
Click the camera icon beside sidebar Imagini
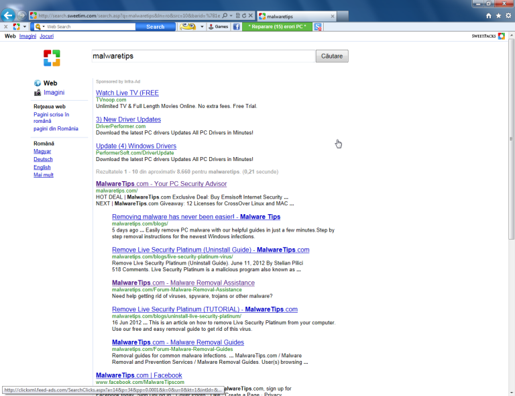pyautogui.click(x=38, y=93)
